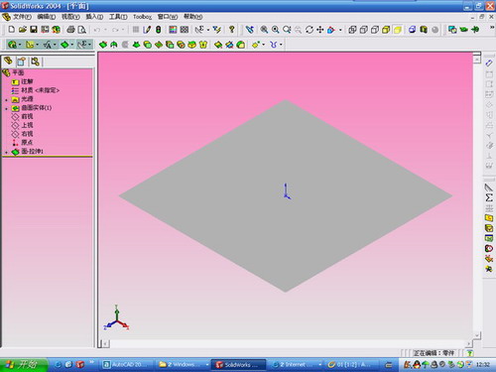Click the Edit Texture checkered icon

point(185,30)
